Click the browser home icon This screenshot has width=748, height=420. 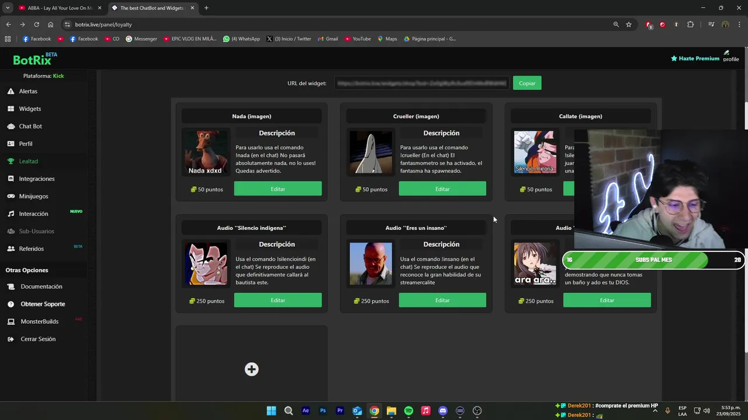click(50, 24)
